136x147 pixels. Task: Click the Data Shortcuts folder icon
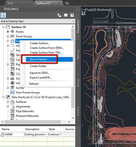pyautogui.click(x=8, y=97)
